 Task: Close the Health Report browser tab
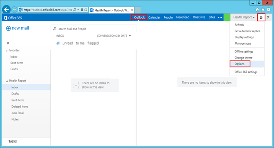pos(132,10)
